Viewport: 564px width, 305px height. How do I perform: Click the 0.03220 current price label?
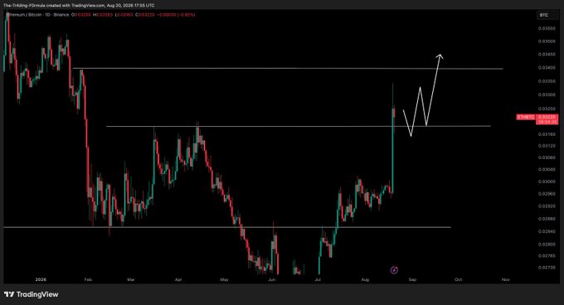pos(547,117)
